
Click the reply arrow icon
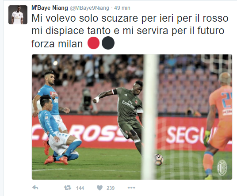click(35, 188)
